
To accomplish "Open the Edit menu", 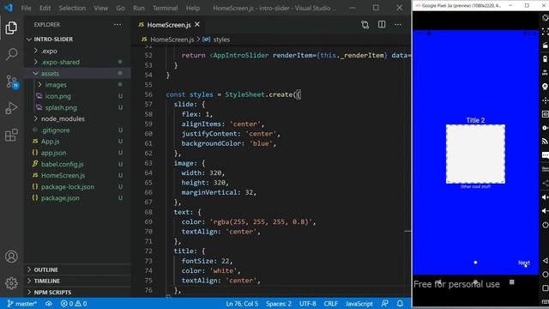I will point(45,8).
